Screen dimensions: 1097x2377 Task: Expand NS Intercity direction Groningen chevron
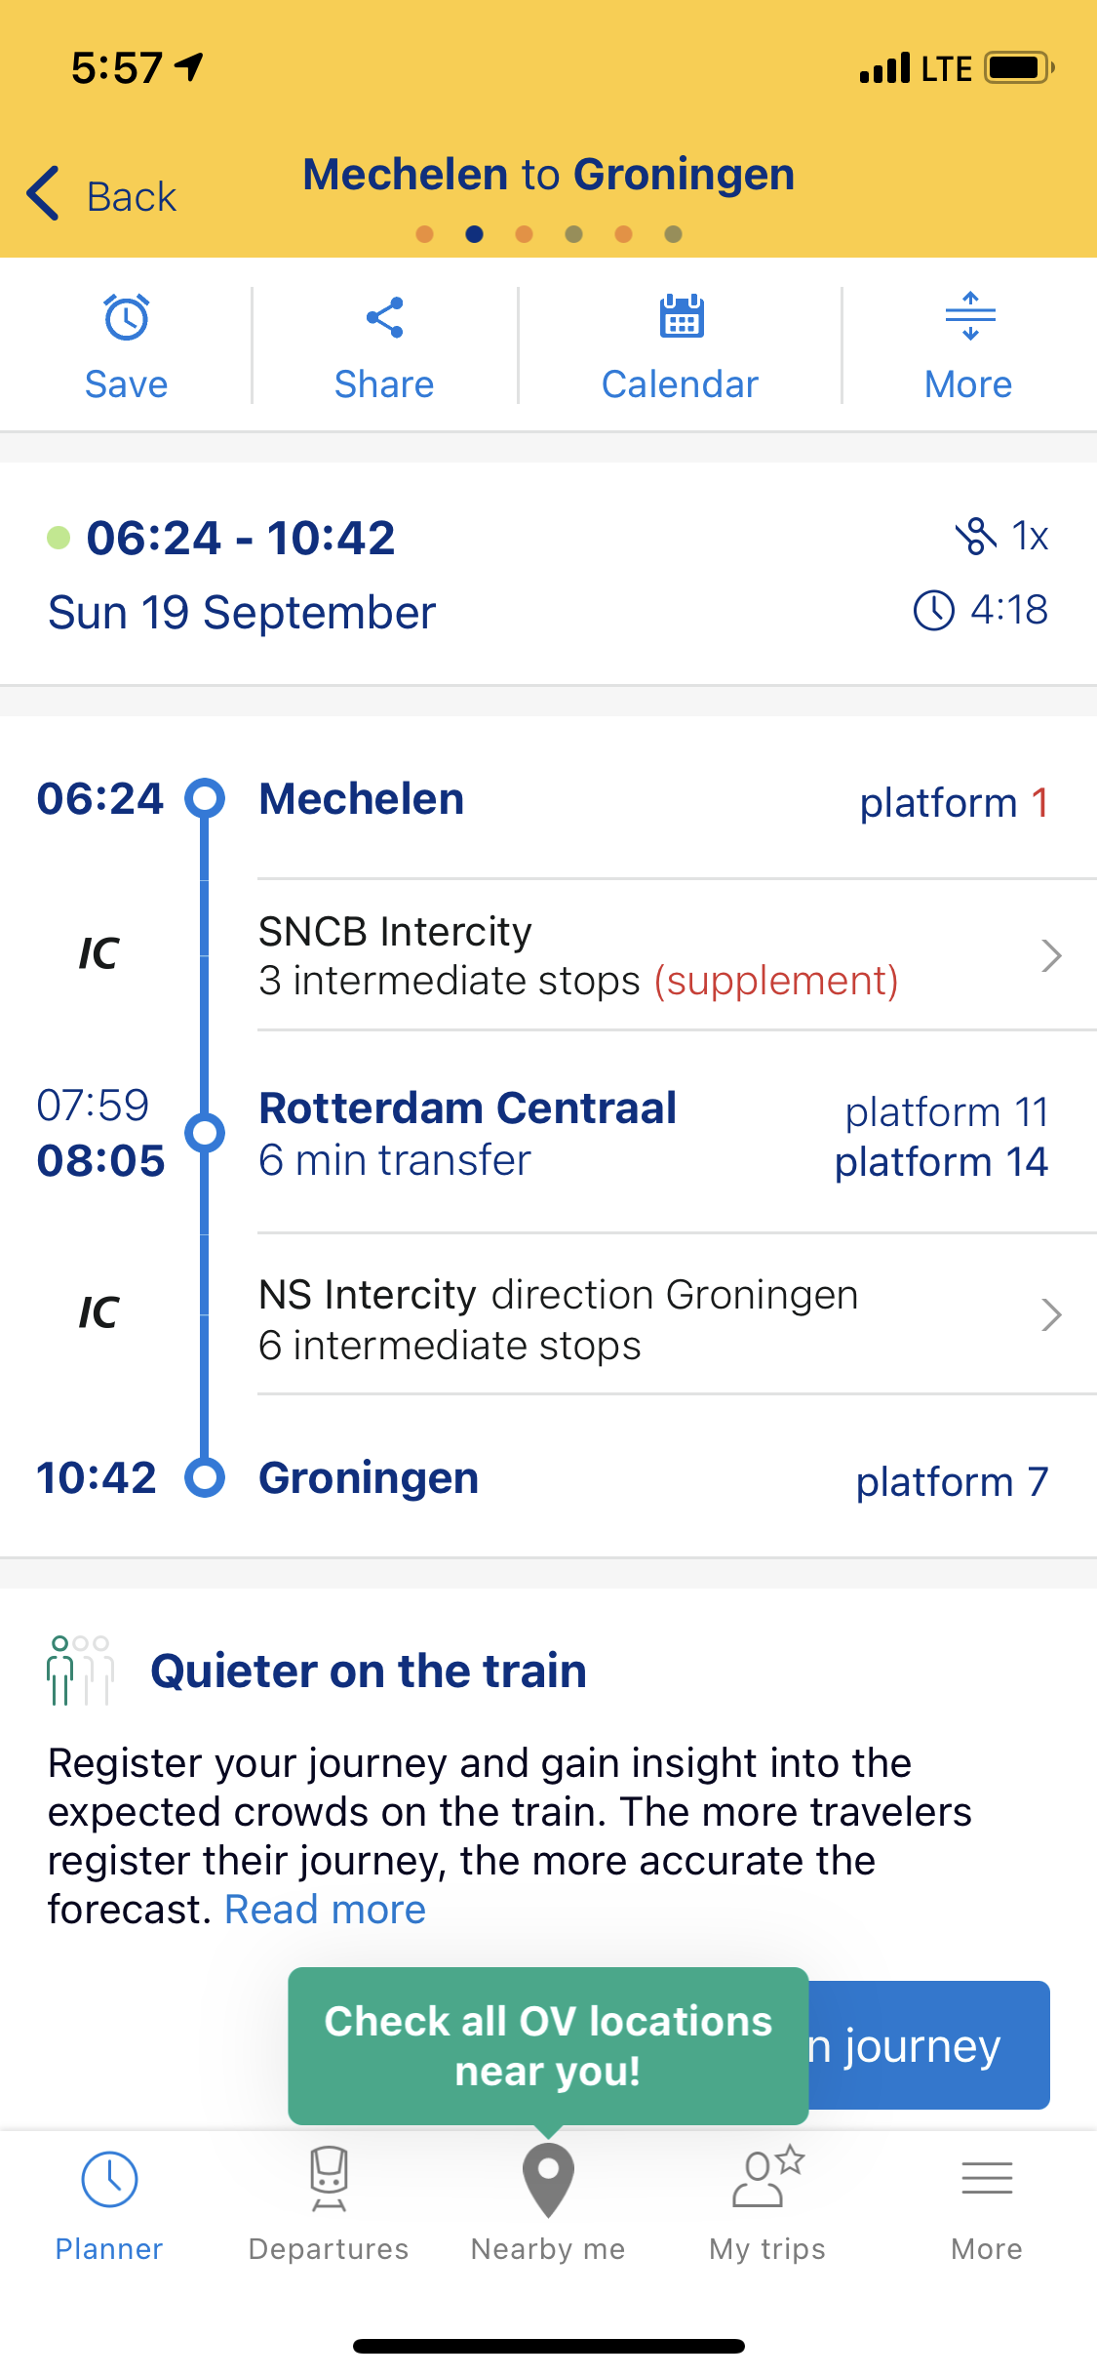[x=1050, y=1314]
